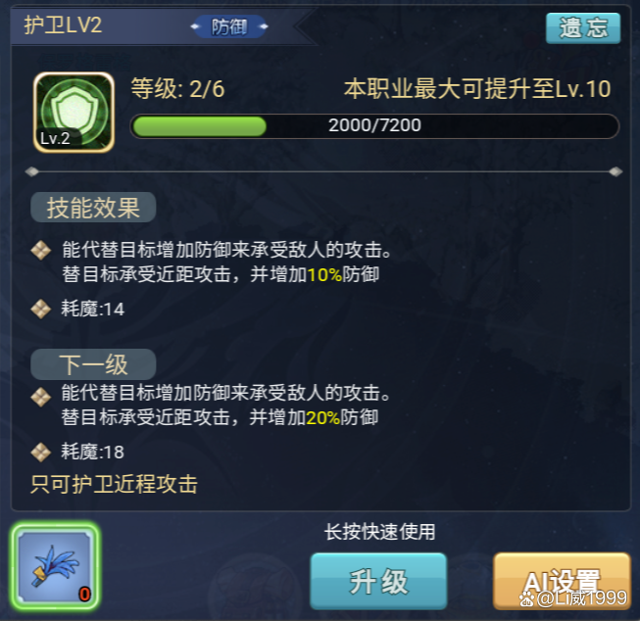Click the diamond bullet beside 耗魔:14
The image size is (640, 621).
(x=41, y=309)
